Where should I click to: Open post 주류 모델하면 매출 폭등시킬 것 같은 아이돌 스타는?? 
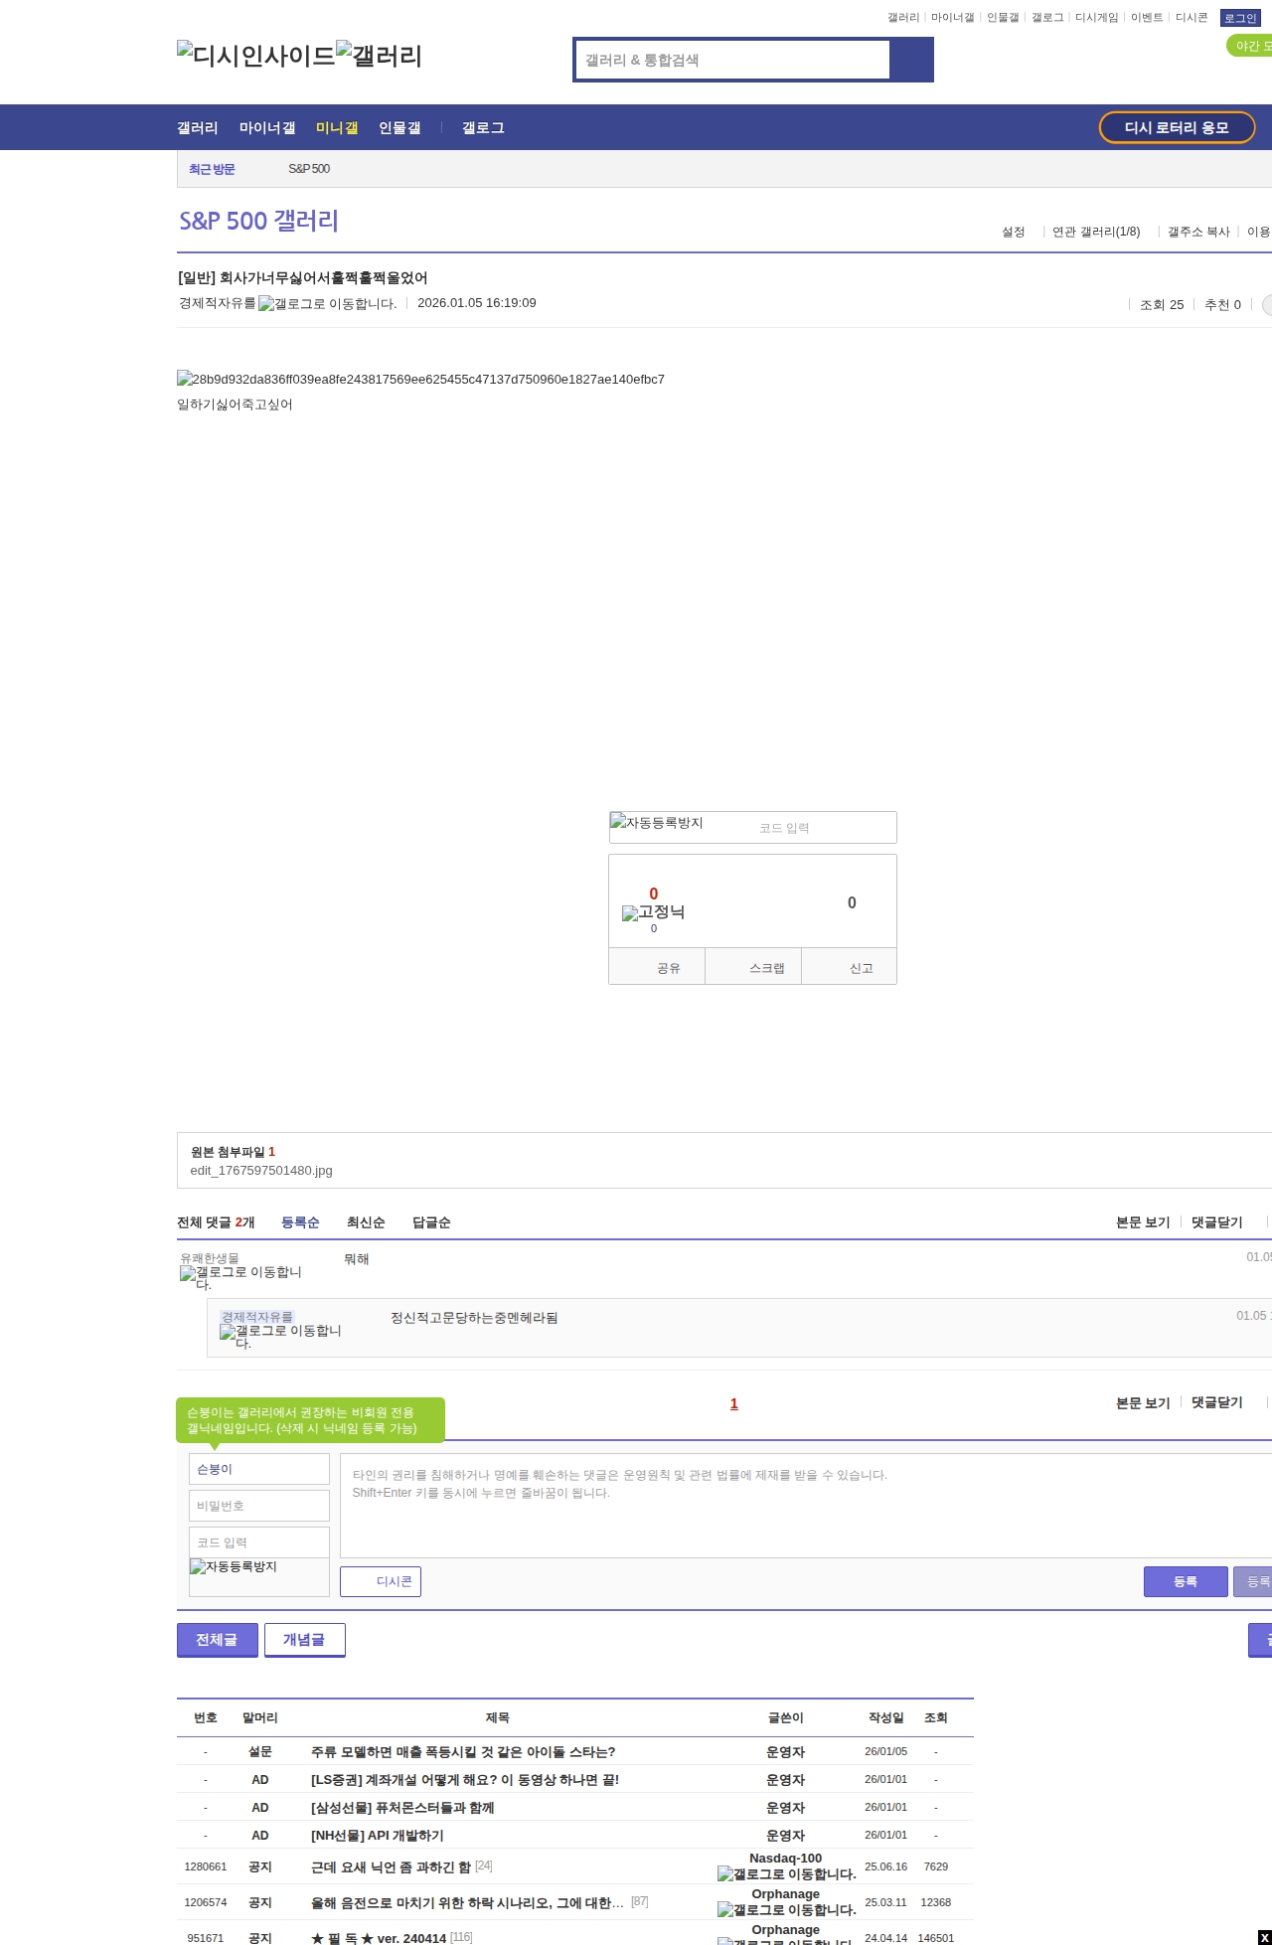(463, 1752)
